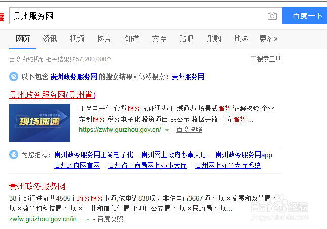This screenshot has height=229, width=327.
Task: Click the snippet starting 38个部门进驻共4505个
Action: click(144, 203)
